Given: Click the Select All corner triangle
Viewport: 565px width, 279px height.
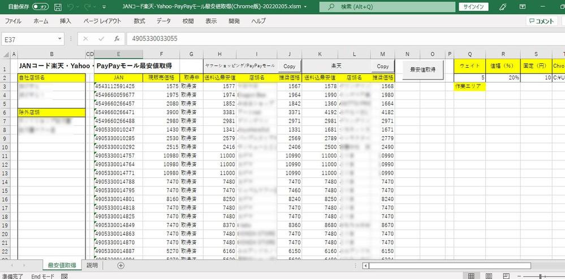Looking at the screenshot, I should [6, 54].
